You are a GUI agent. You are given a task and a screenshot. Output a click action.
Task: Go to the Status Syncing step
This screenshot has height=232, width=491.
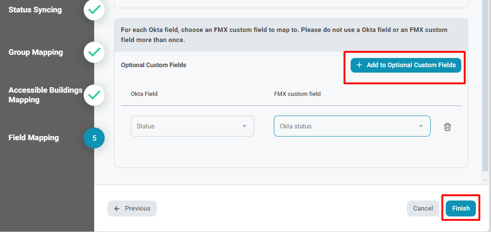pyautogui.click(x=35, y=10)
